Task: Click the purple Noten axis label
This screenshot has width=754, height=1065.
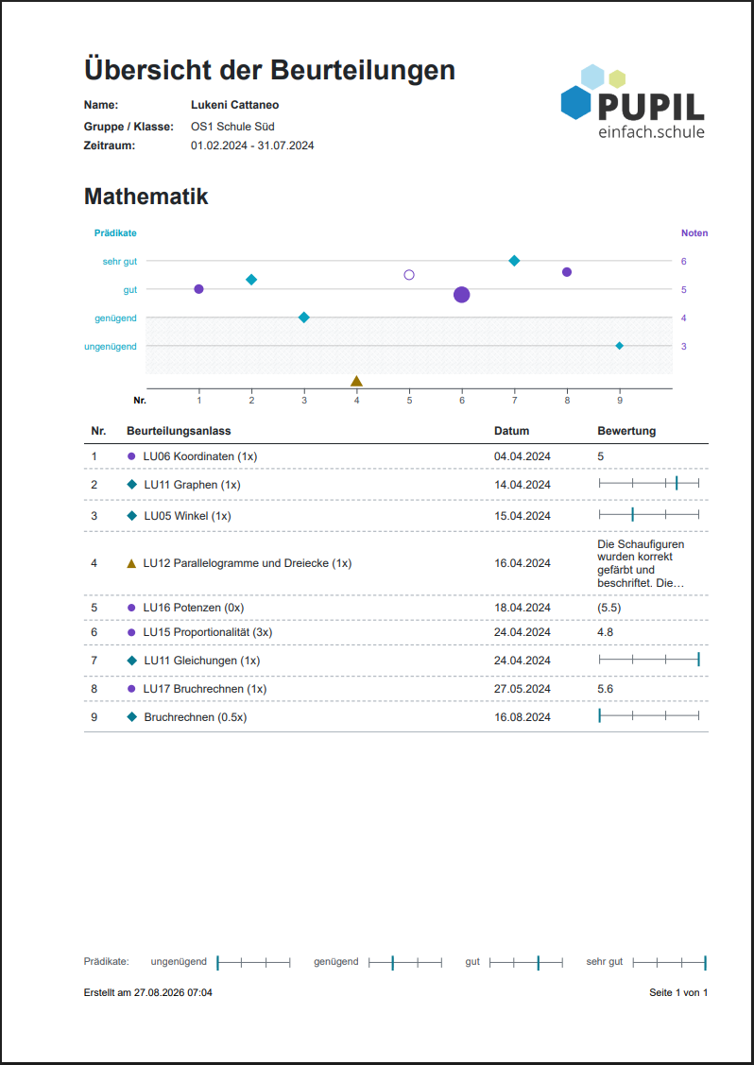Action: [x=694, y=233]
